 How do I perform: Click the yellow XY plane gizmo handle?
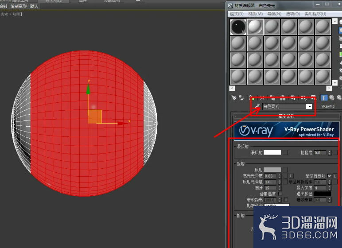[x=95, y=117]
